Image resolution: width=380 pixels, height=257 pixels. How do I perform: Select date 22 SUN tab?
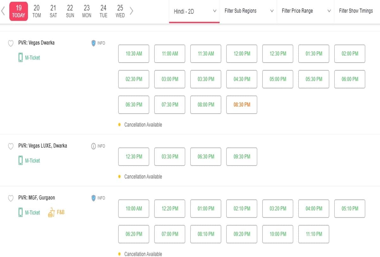[x=70, y=11]
